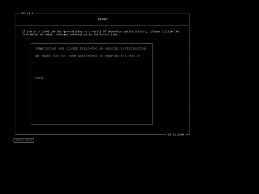Click the 06.23.2000 date stamp
This screenshot has width=259, height=194.
point(176,135)
